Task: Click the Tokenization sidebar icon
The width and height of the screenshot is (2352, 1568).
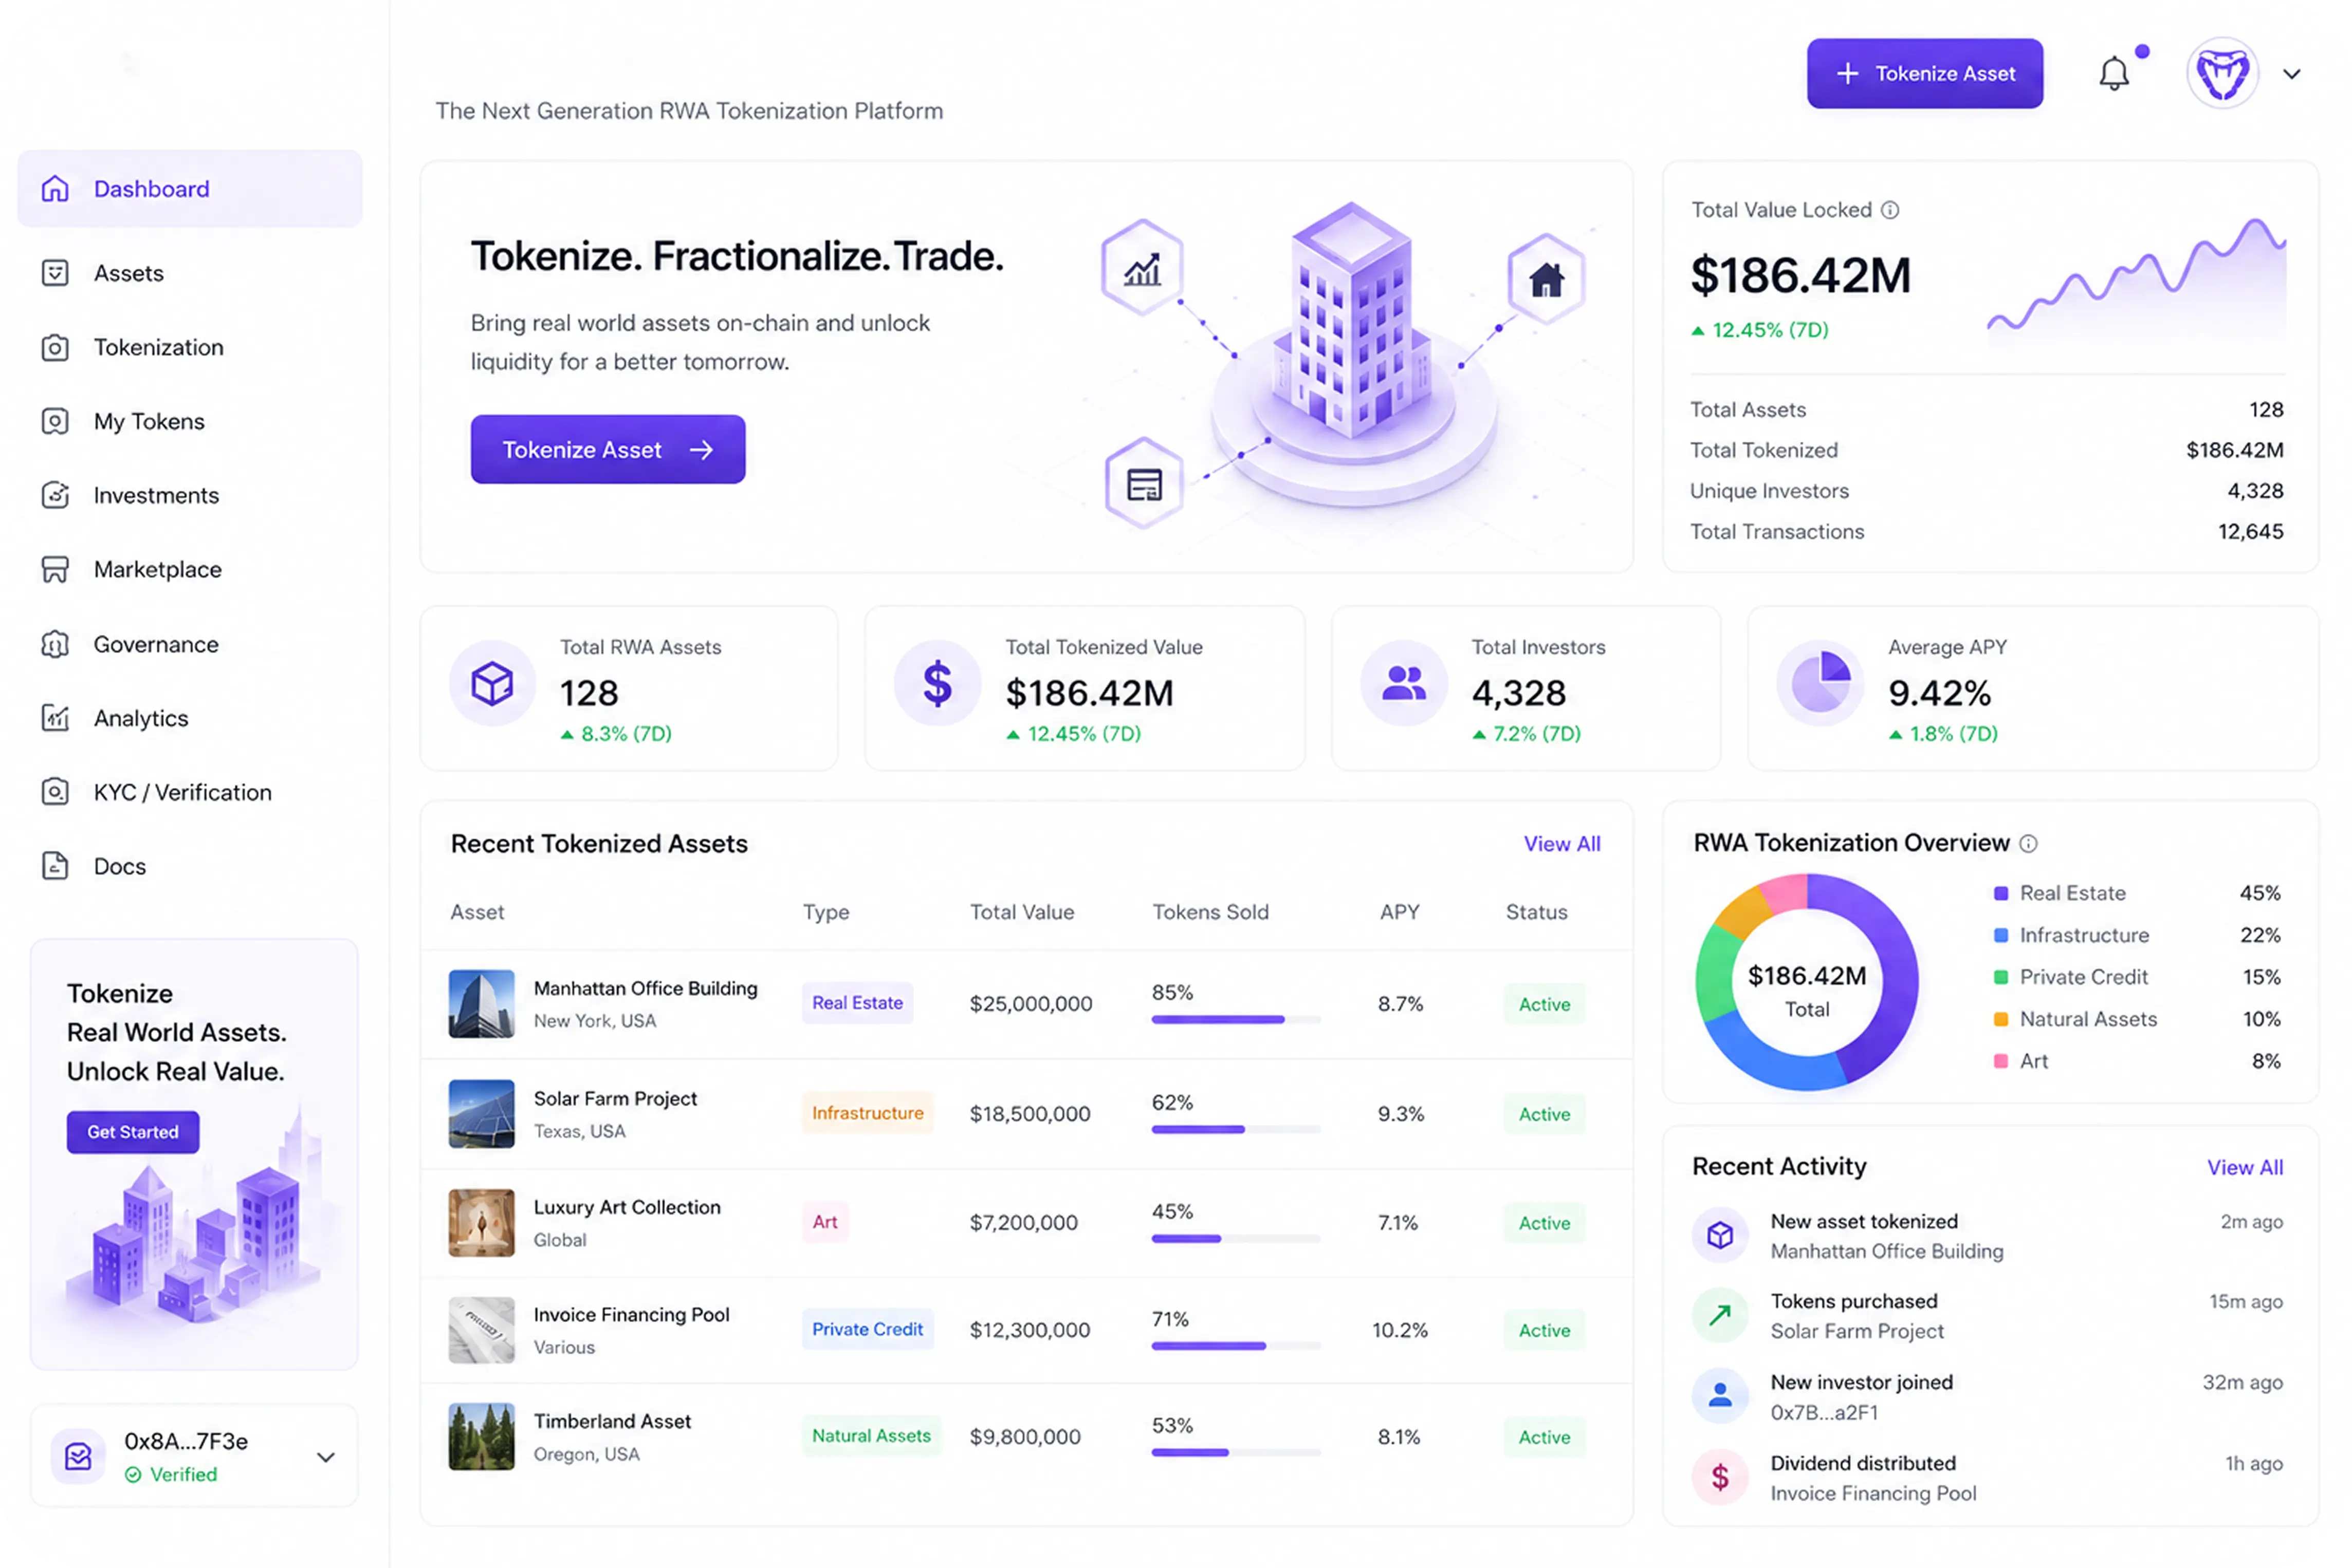Action: coord(55,347)
